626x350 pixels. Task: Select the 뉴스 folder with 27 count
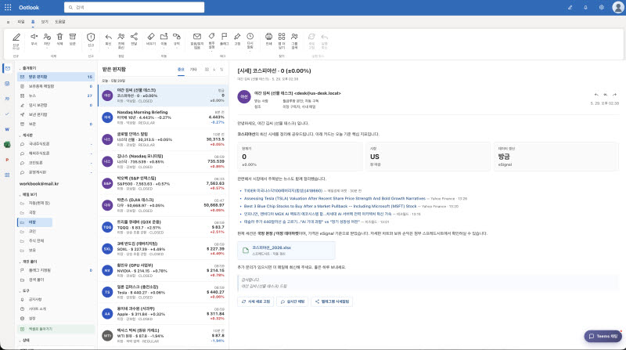click(x=56, y=96)
